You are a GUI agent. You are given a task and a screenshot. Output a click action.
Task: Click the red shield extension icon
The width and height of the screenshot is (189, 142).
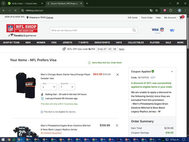coord(165,10)
